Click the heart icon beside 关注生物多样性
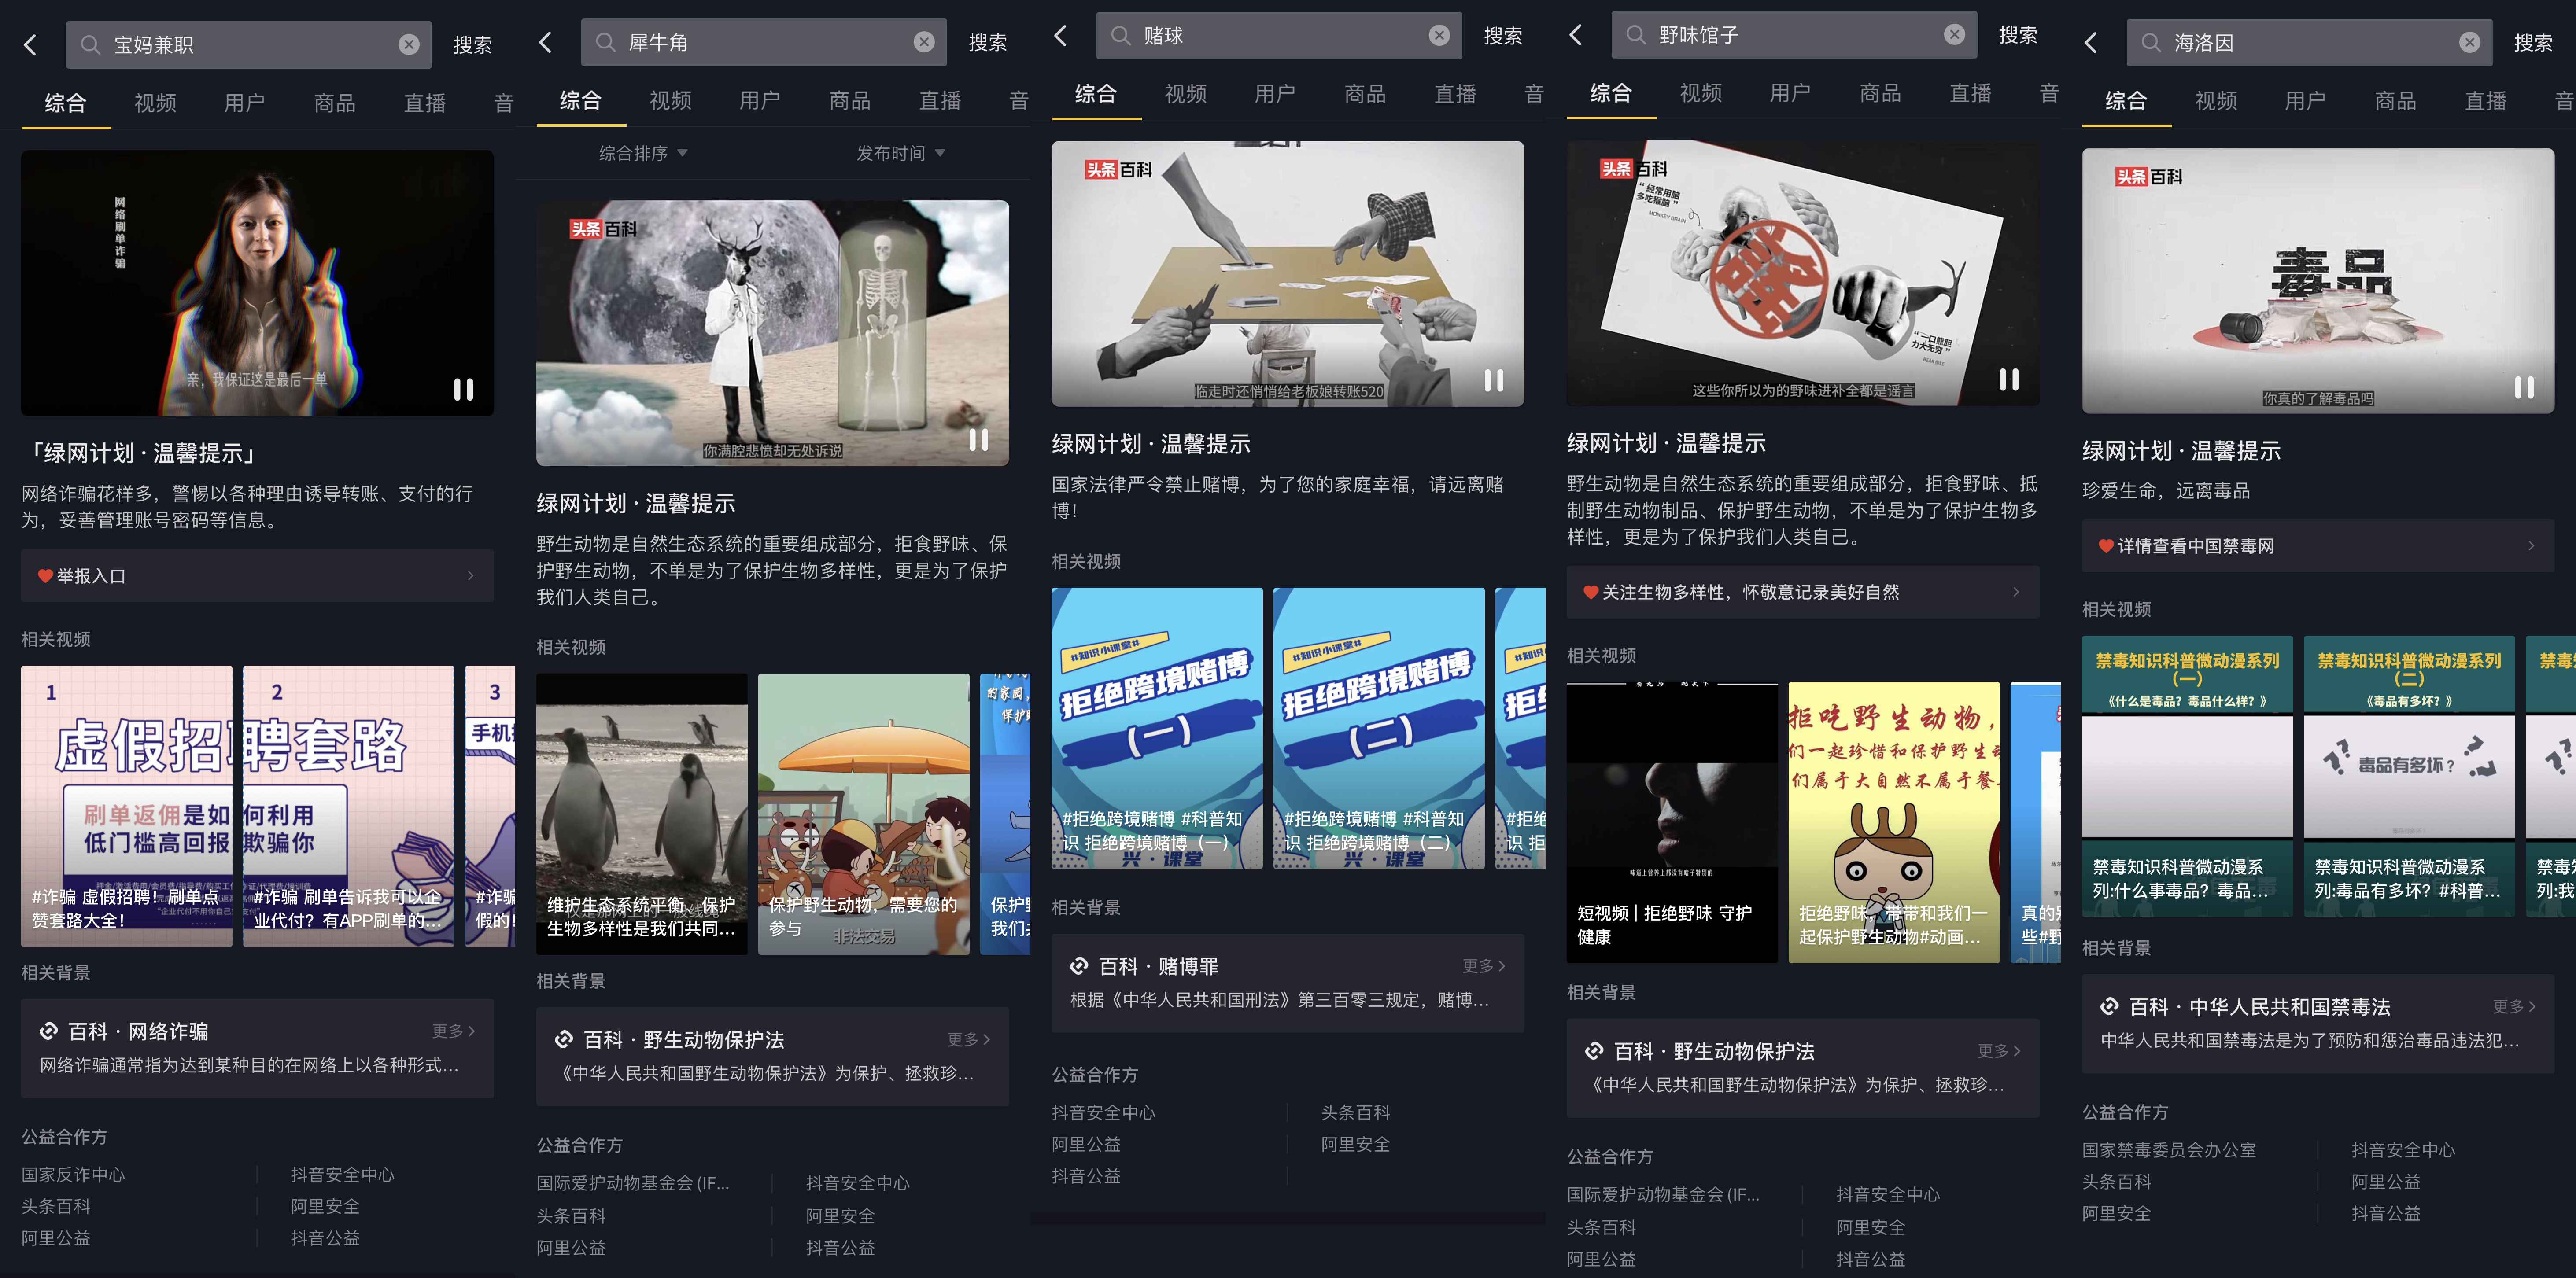Image resolution: width=2576 pixels, height=1278 pixels. [1591, 592]
